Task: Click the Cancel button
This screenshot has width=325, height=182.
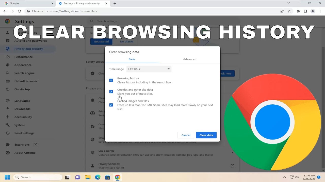Action: click(186, 135)
